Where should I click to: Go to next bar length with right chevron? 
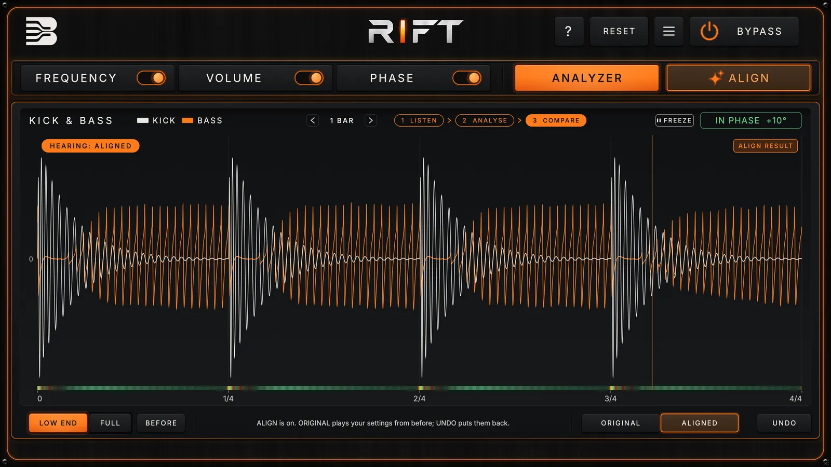point(370,120)
